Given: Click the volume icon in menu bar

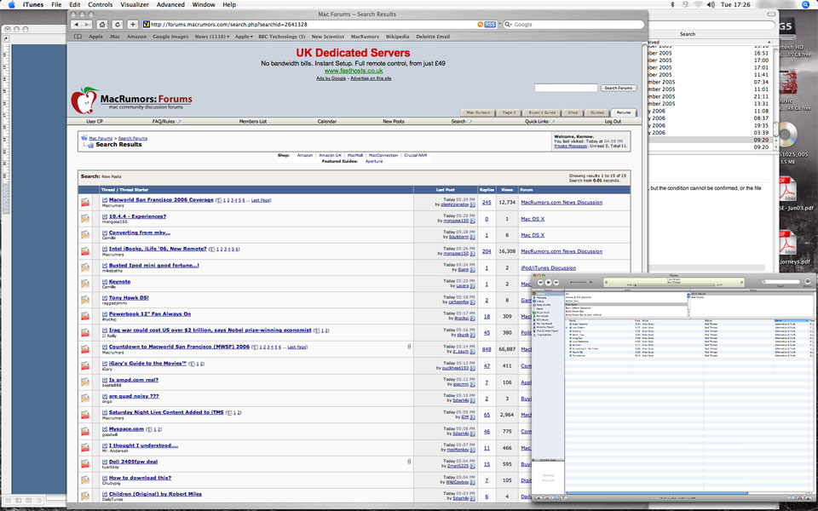Looking at the screenshot, I should coord(711,5).
